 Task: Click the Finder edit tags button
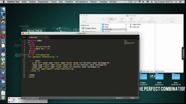[152, 19]
